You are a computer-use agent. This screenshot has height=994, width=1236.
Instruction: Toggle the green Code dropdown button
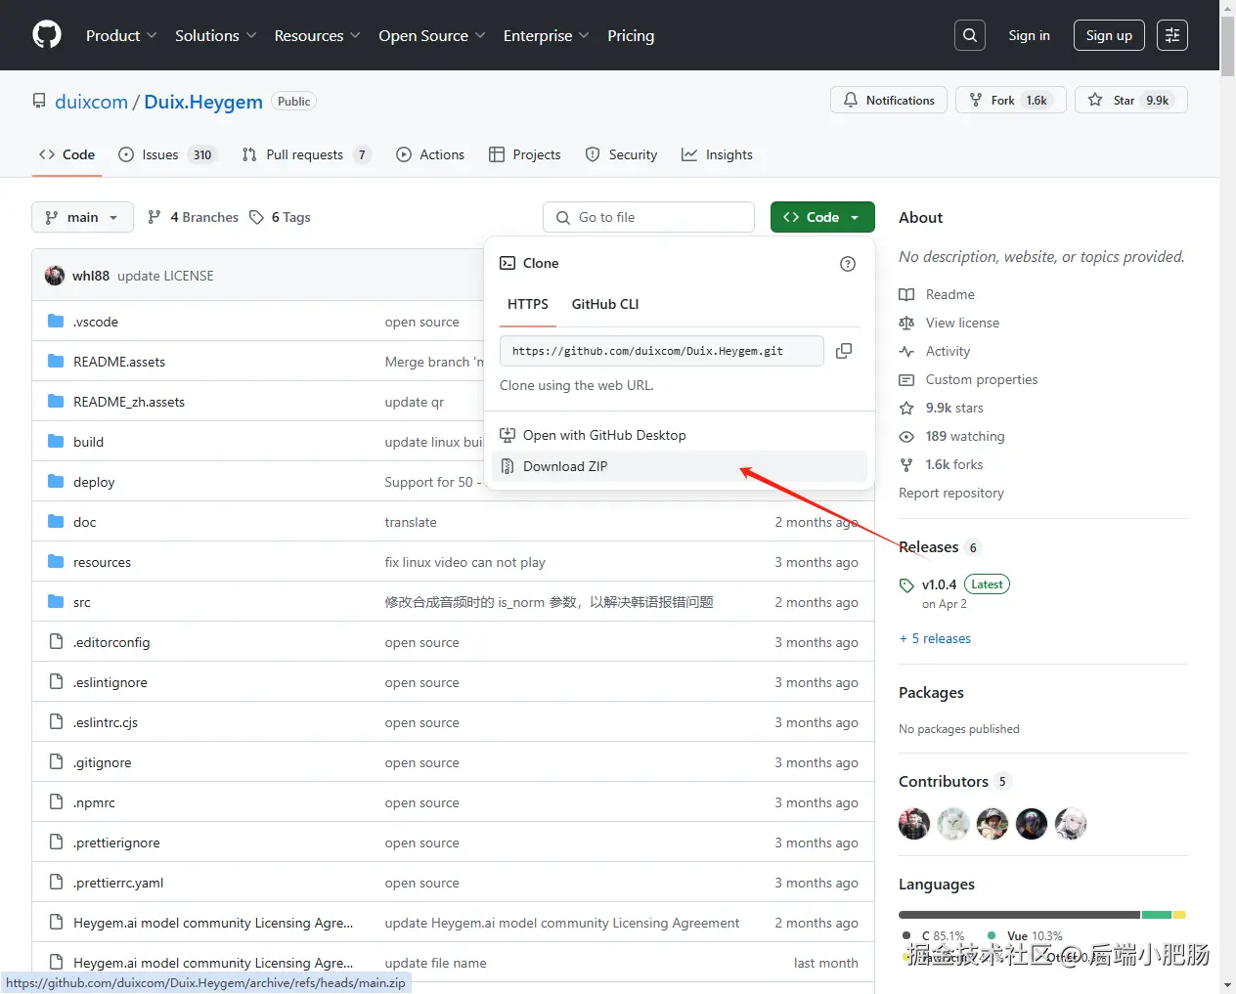tap(822, 217)
